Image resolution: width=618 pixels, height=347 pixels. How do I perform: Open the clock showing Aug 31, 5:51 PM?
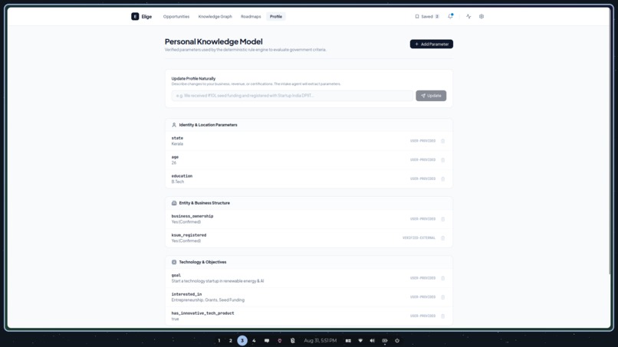click(x=320, y=341)
